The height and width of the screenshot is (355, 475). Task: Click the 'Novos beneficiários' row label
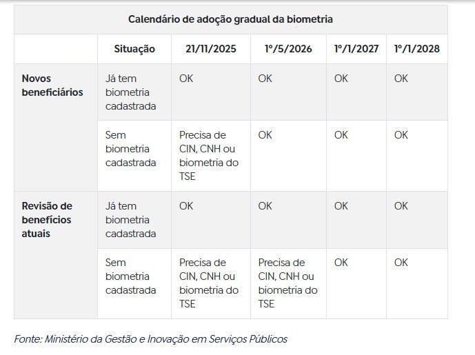[x=52, y=85]
